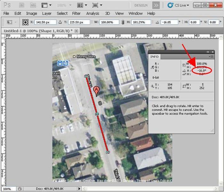Click the crosshair coordinates icon in Info panel
This screenshot has width=224, height=192.
click(x=152, y=86)
